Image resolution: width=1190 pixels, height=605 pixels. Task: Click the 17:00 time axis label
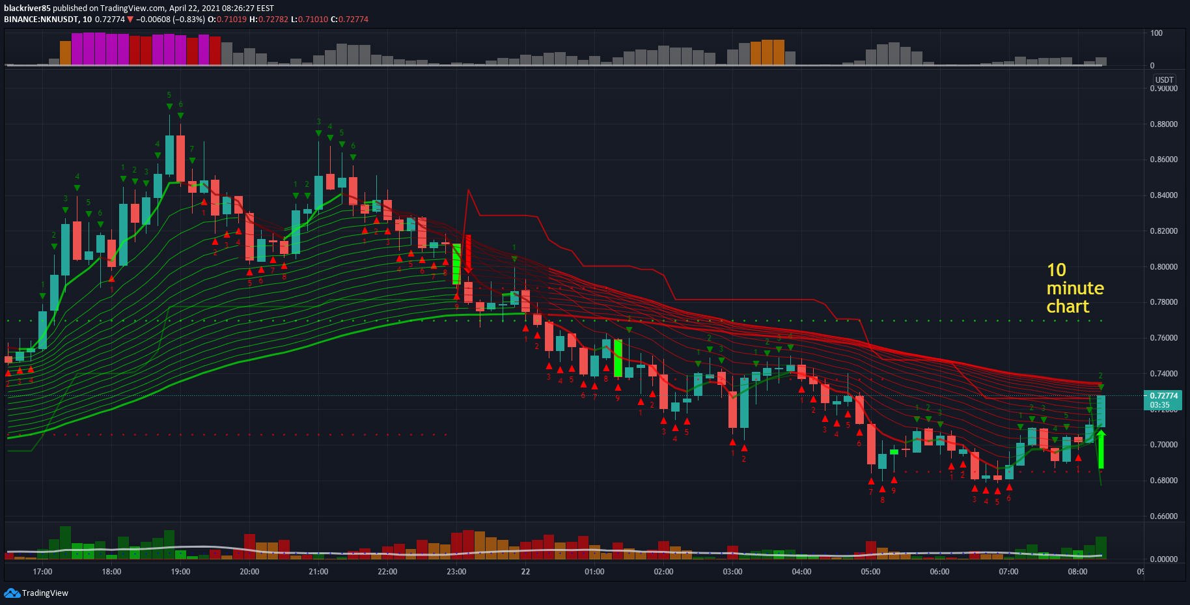click(42, 572)
